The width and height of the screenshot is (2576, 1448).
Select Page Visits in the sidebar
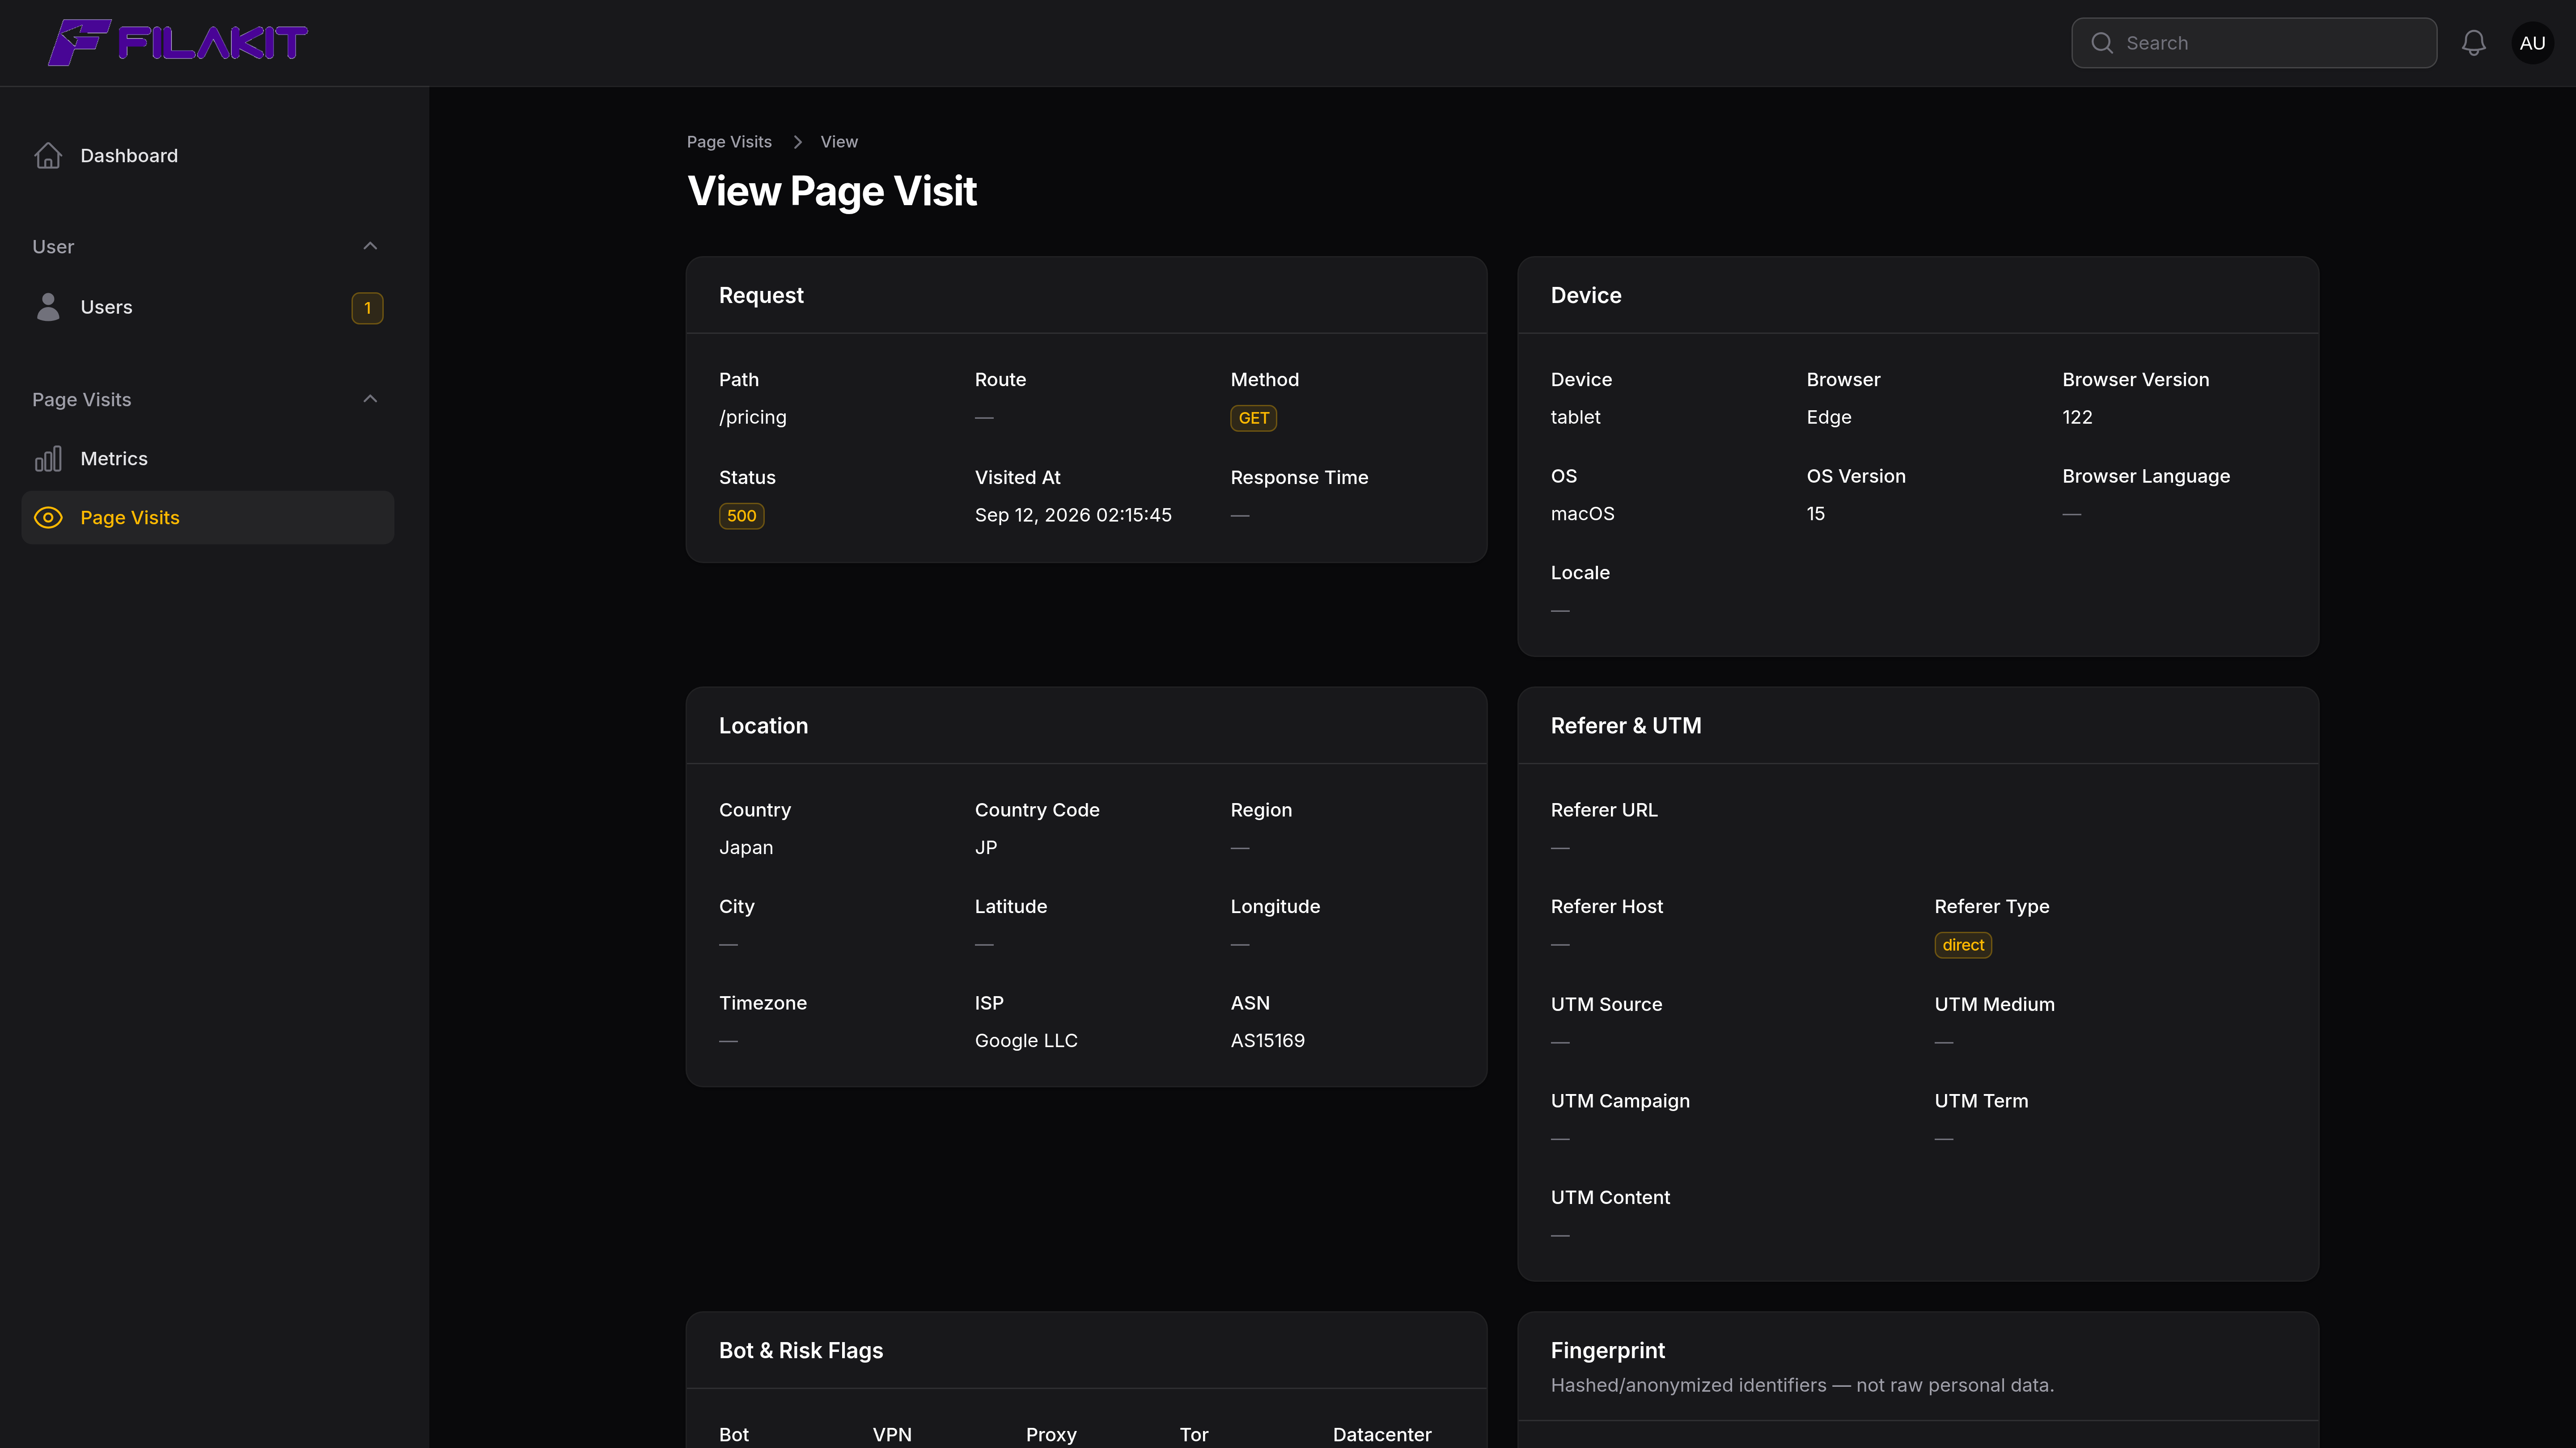click(207, 518)
